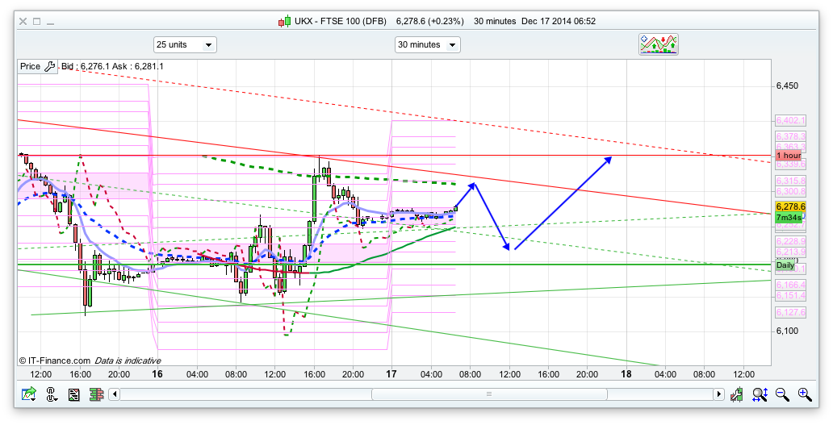This screenshot has width=833, height=425.
Task: Expand the 30 minutes timeframe dropdown
Action: click(x=427, y=44)
